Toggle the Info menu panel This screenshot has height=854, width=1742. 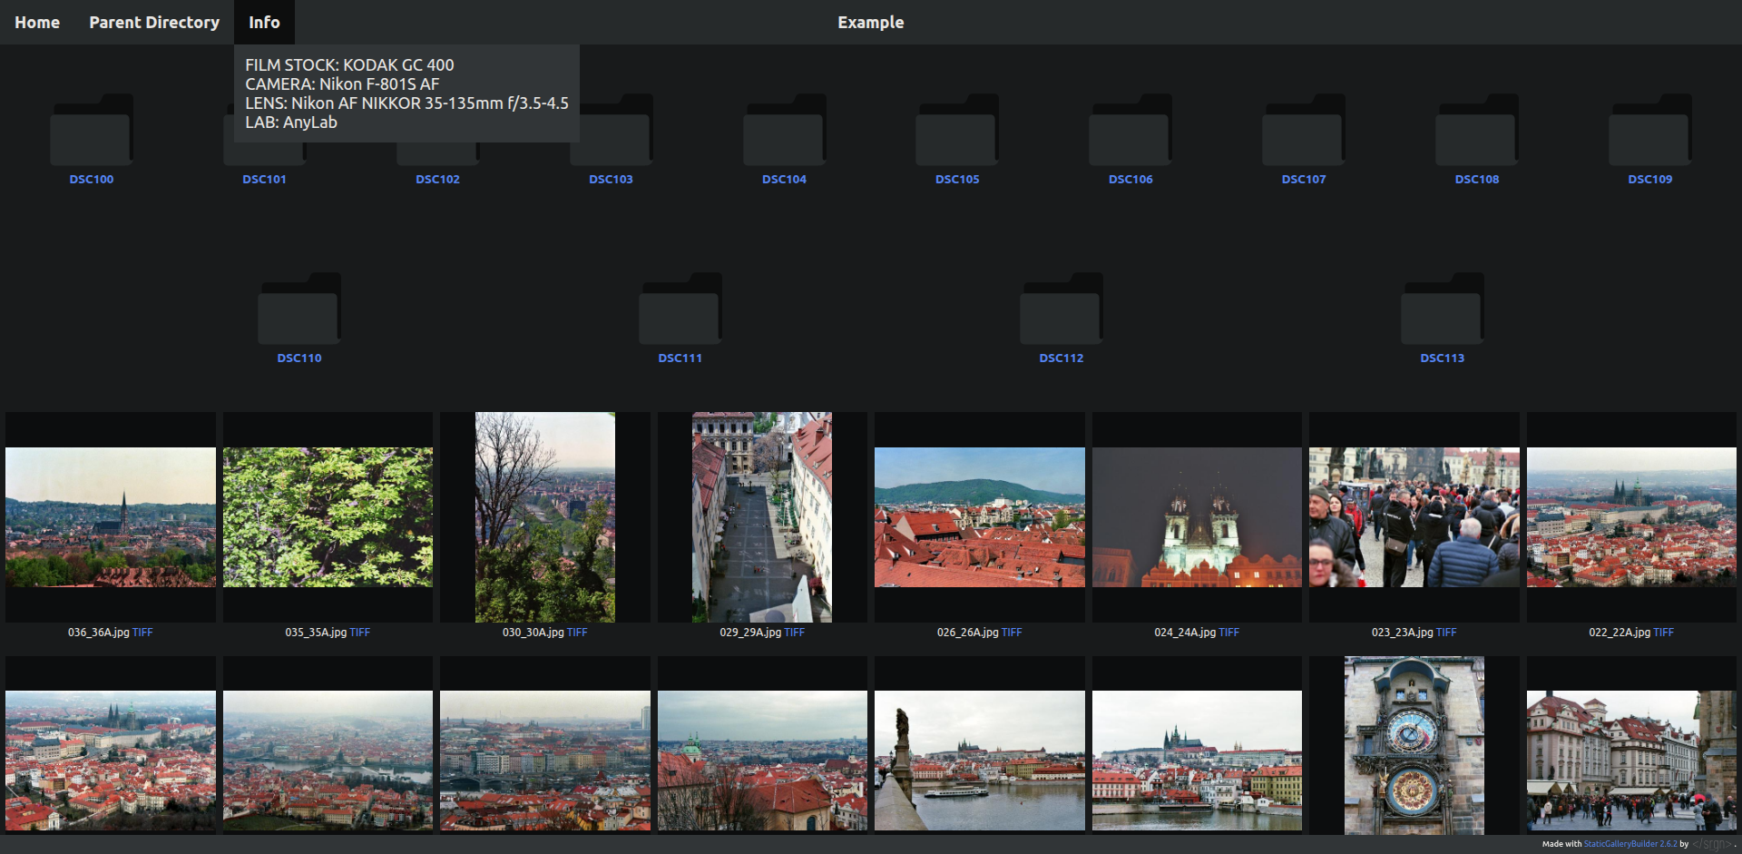(x=264, y=23)
